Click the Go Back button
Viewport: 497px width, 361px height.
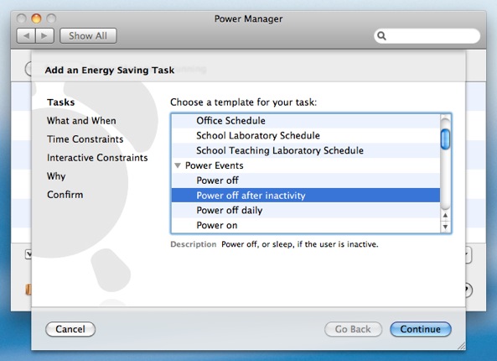coord(353,329)
